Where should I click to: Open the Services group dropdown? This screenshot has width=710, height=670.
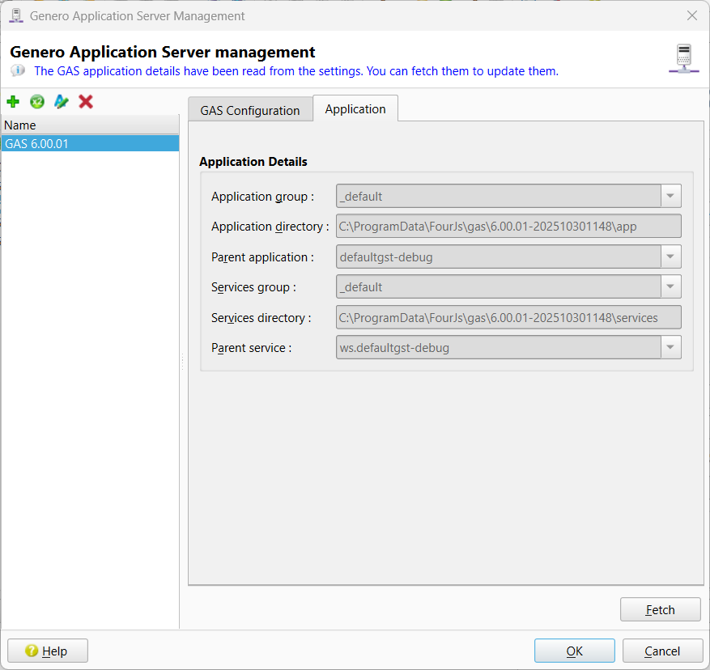coord(671,287)
